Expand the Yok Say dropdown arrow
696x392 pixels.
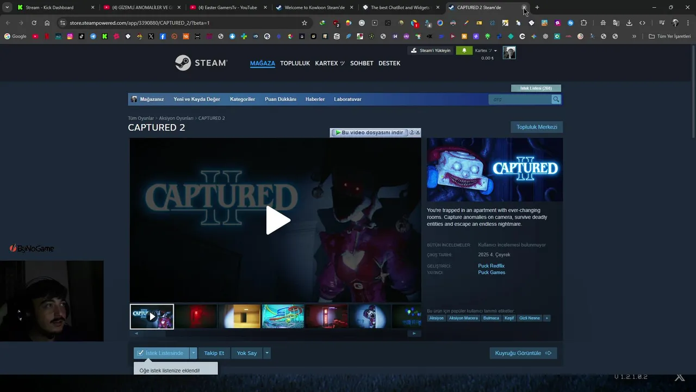[x=266, y=353]
